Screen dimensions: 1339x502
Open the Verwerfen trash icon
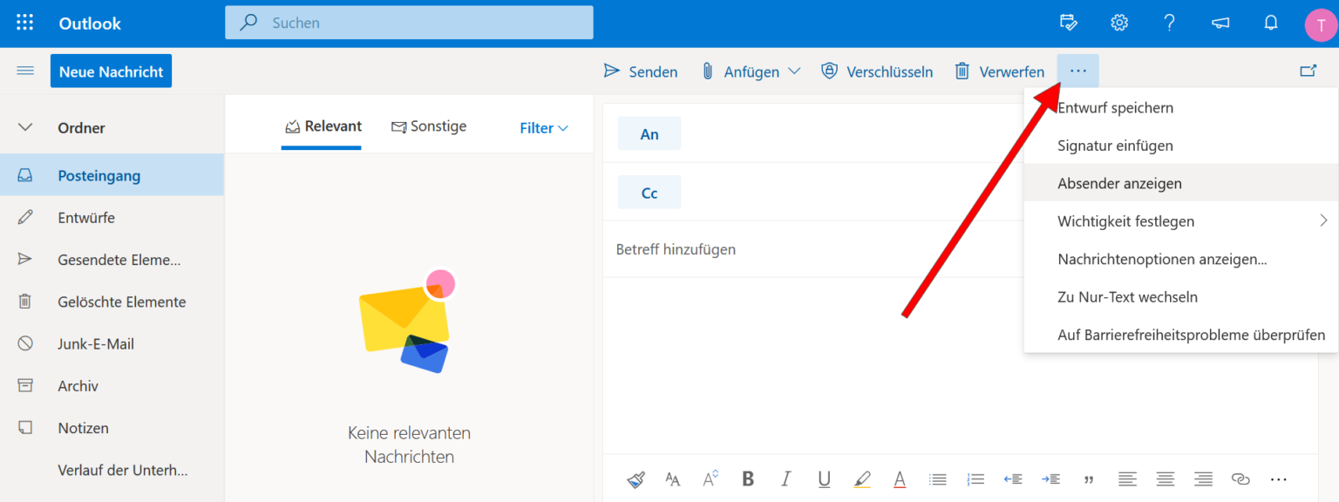pyautogui.click(x=962, y=71)
